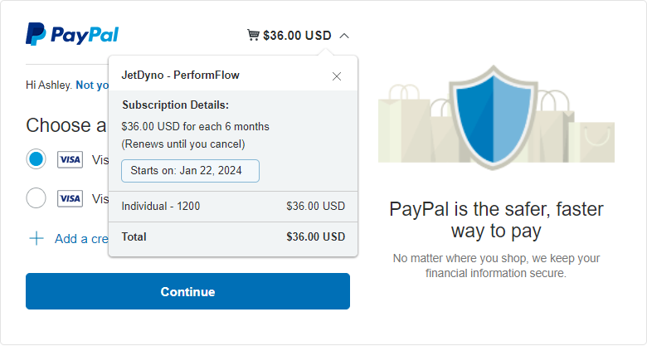Open the "Add a credit" card link
This screenshot has height=346, width=647.
[81, 239]
